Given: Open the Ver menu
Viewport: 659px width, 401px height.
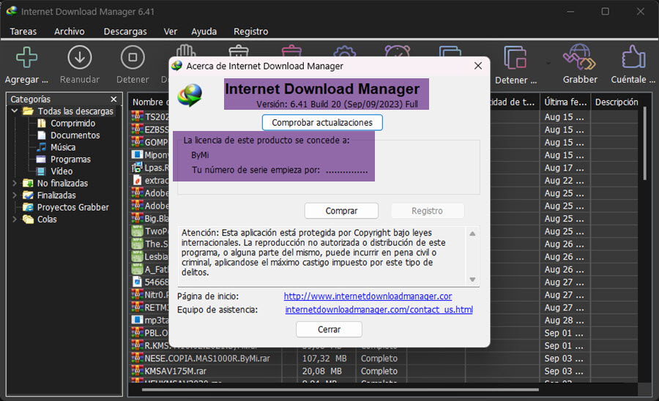Looking at the screenshot, I should point(170,31).
